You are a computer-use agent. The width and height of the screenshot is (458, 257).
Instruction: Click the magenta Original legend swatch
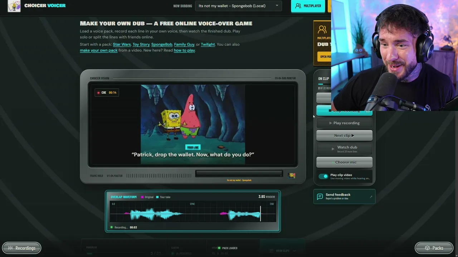click(x=142, y=197)
